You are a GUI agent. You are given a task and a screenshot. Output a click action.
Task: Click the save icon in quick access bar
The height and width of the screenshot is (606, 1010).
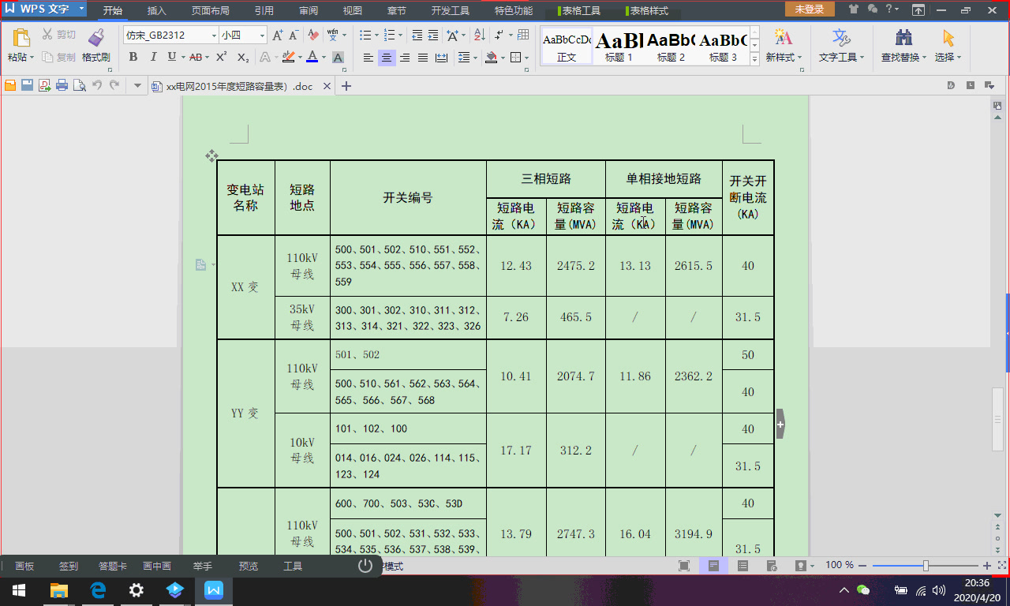tap(27, 86)
